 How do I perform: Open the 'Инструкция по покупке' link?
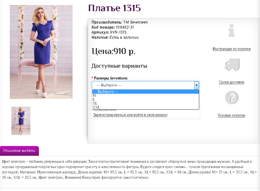click(x=231, y=49)
